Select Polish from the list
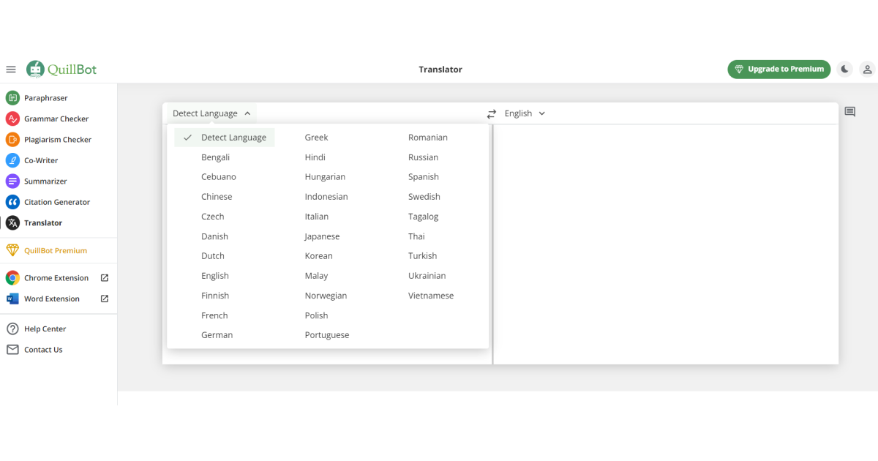Image resolution: width=878 pixels, height=461 pixels. (x=317, y=315)
